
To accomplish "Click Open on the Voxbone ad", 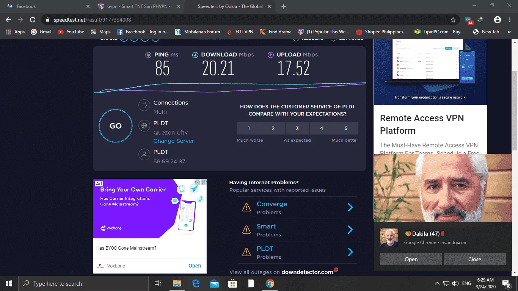I will 195,266.
